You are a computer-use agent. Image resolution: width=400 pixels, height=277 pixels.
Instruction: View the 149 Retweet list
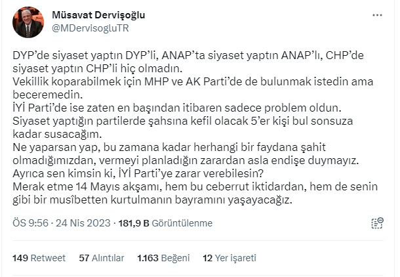click(36, 257)
